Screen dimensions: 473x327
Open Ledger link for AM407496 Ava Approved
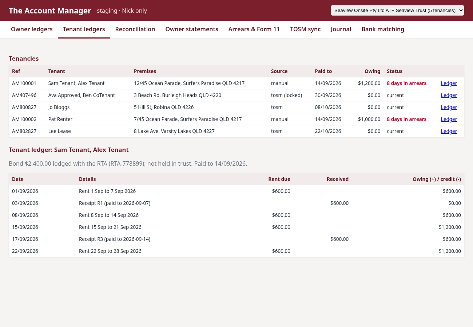(x=449, y=95)
